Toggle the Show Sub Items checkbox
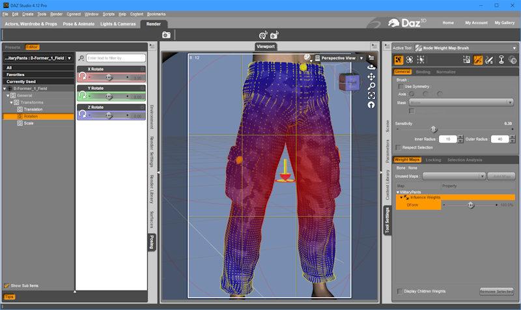Image resolution: width=521 pixels, height=310 pixels. (x=7, y=285)
